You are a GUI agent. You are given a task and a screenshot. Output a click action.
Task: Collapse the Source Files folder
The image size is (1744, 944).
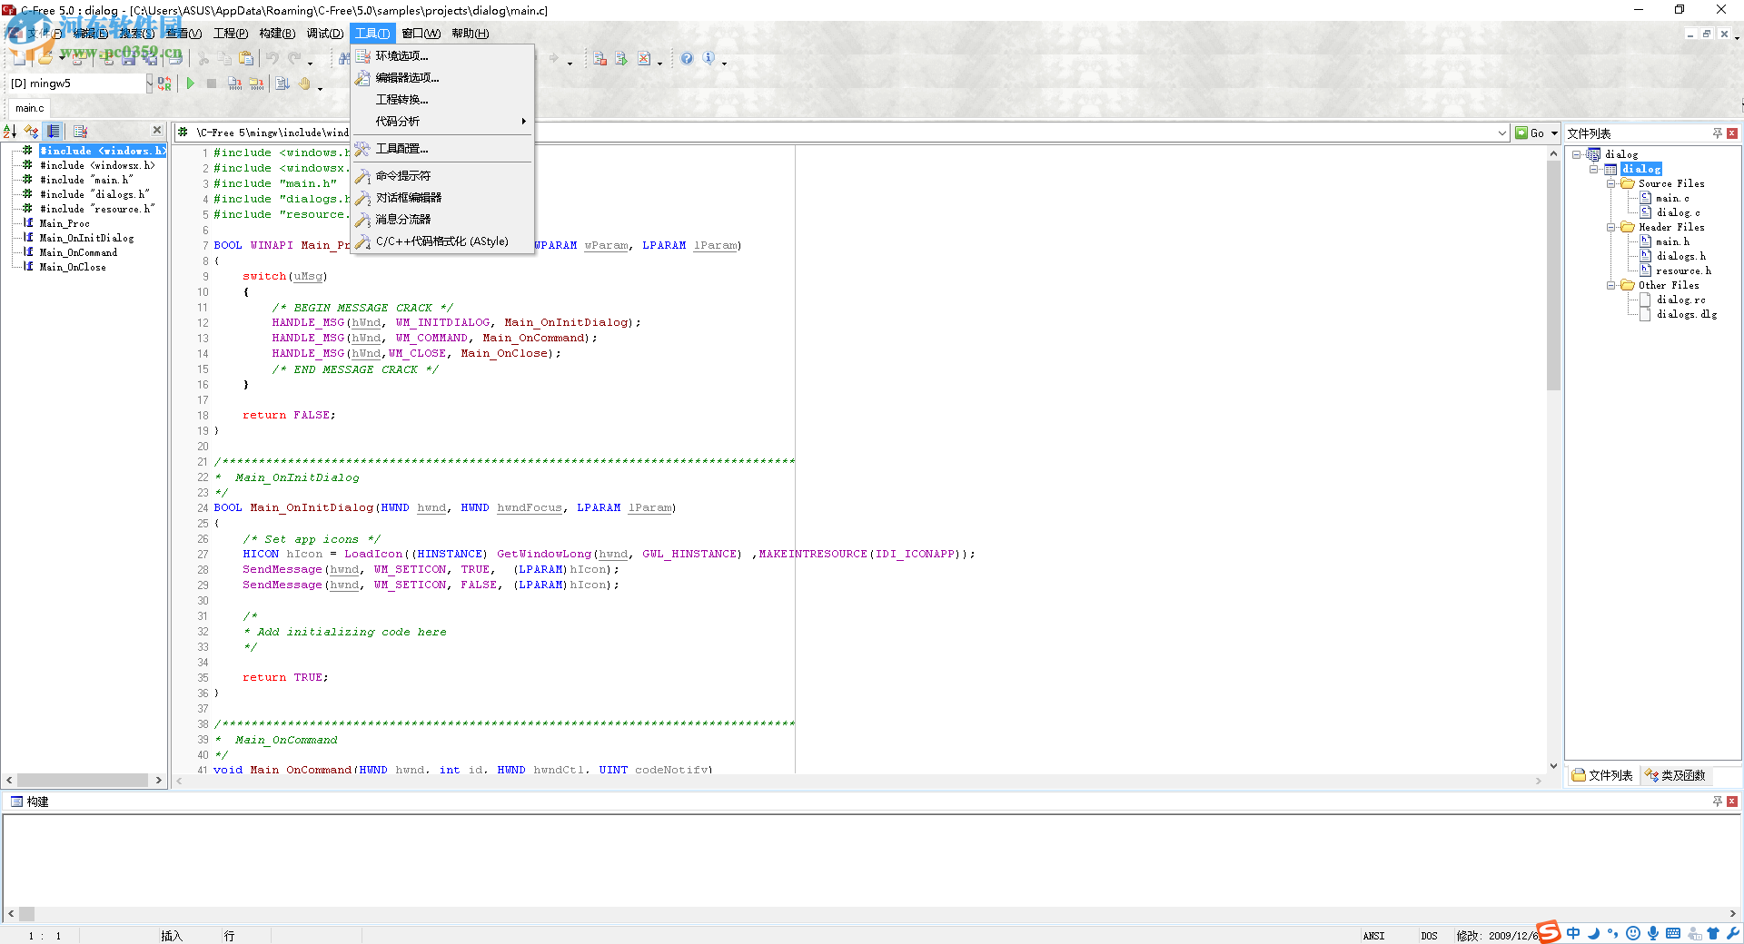pos(1611,183)
